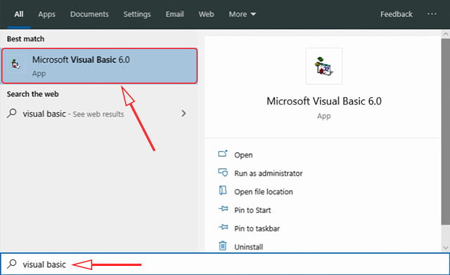Click the Visual Basic icon in best match
450x275 pixels.
(x=15, y=63)
